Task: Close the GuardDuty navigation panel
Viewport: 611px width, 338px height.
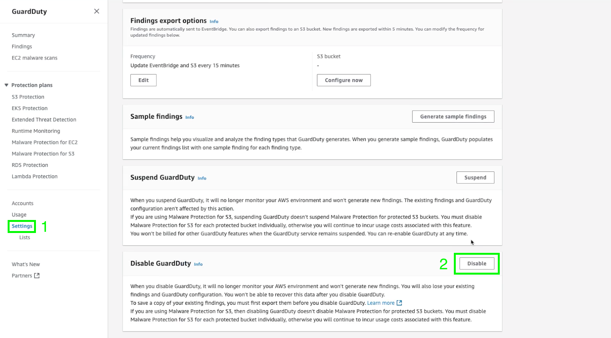Action: pos(97,11)
